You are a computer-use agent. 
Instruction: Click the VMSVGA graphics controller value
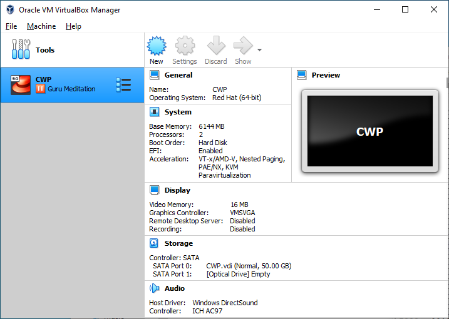point(242,213)
